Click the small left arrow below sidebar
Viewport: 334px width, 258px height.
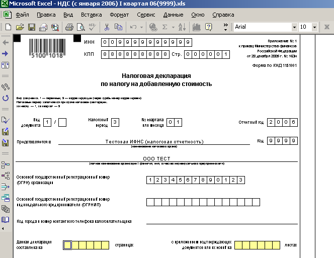(3, 229)
